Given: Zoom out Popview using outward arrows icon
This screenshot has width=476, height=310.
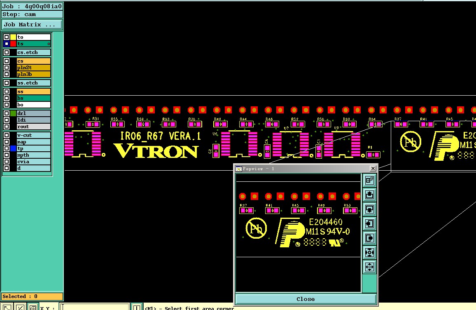Looking at the screenshot, I should pyautogui.click(x=369, y=267).
